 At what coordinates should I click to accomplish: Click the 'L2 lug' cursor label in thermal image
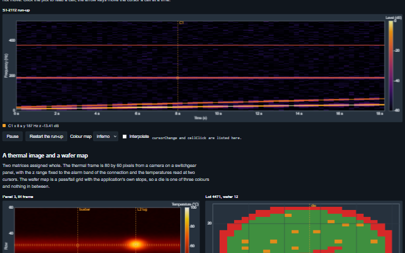tap(142, 209)
